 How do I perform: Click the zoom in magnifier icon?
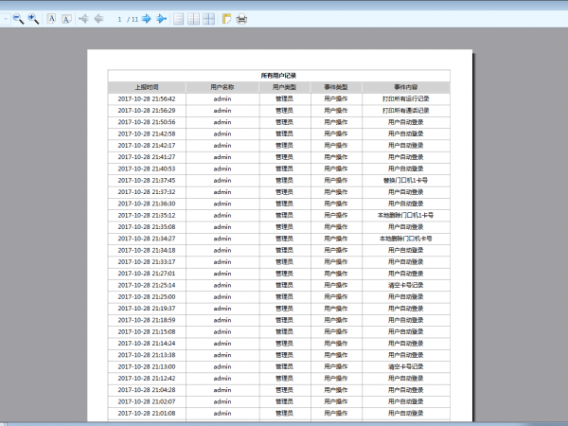[x=33, y=19]
